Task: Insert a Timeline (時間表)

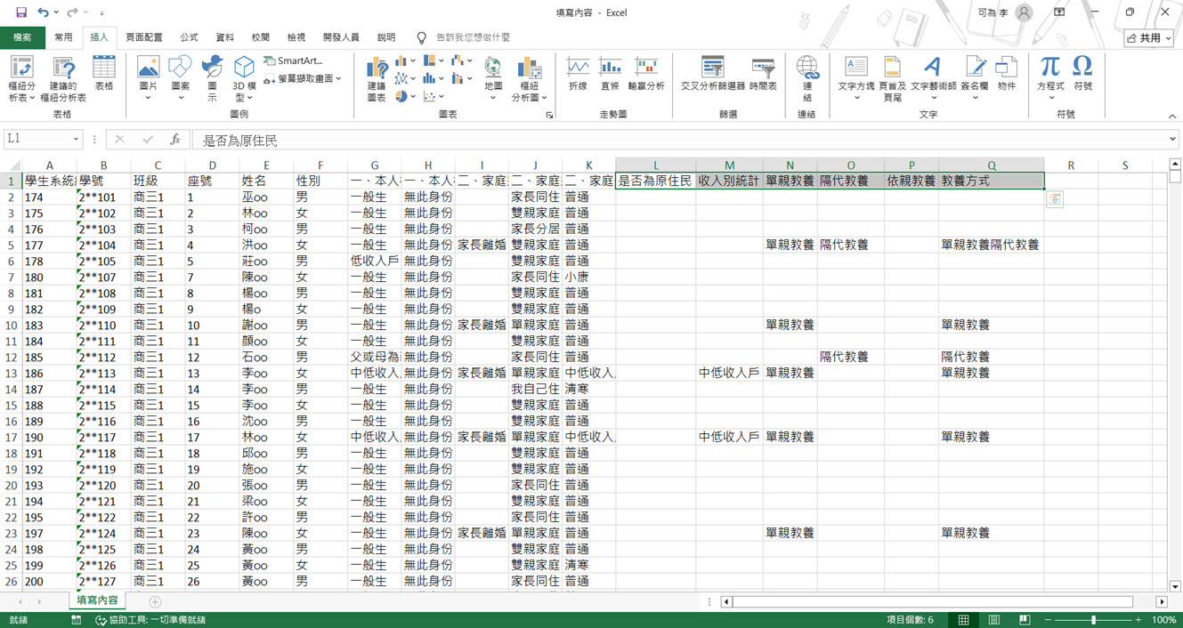Action: click(x=763, y=75)
